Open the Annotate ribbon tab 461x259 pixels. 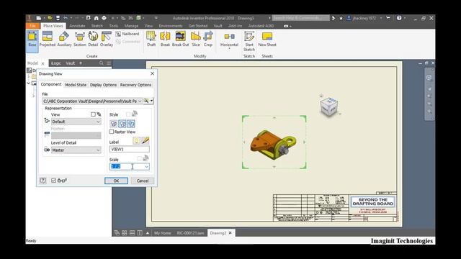pos(77,26)
